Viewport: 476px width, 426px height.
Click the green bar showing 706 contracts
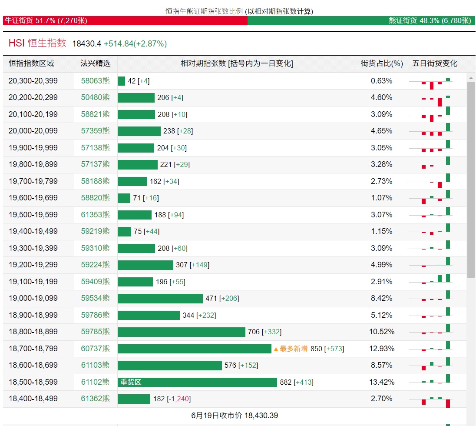click(x=181, y=332)
